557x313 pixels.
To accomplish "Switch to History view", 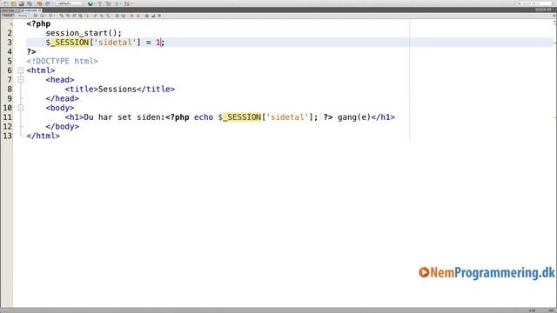I will [x=22, y=16].
